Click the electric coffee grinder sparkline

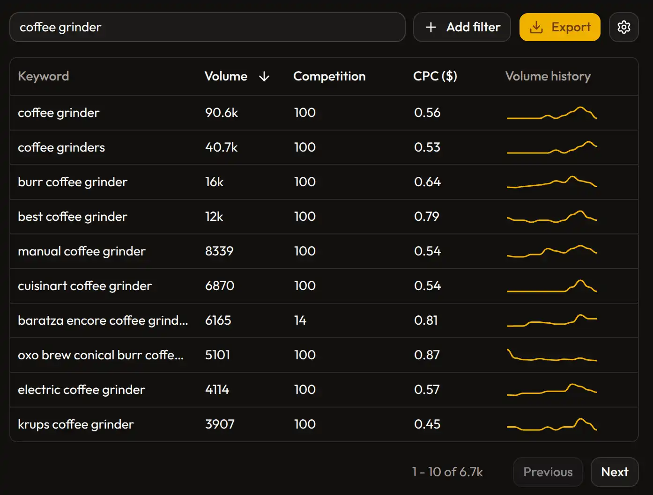pos(551,390)
